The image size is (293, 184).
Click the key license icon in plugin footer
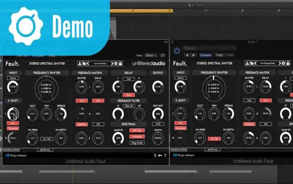click(160, 155)
